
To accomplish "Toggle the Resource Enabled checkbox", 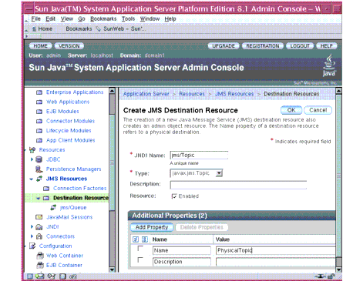I will (174, 196).
